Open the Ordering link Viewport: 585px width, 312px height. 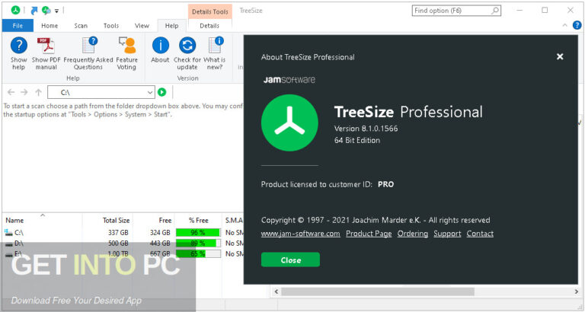(x=413, y=234)
